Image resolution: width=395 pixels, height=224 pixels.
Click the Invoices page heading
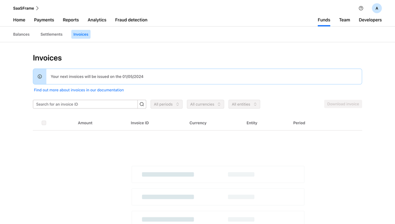tap(47, 58)
